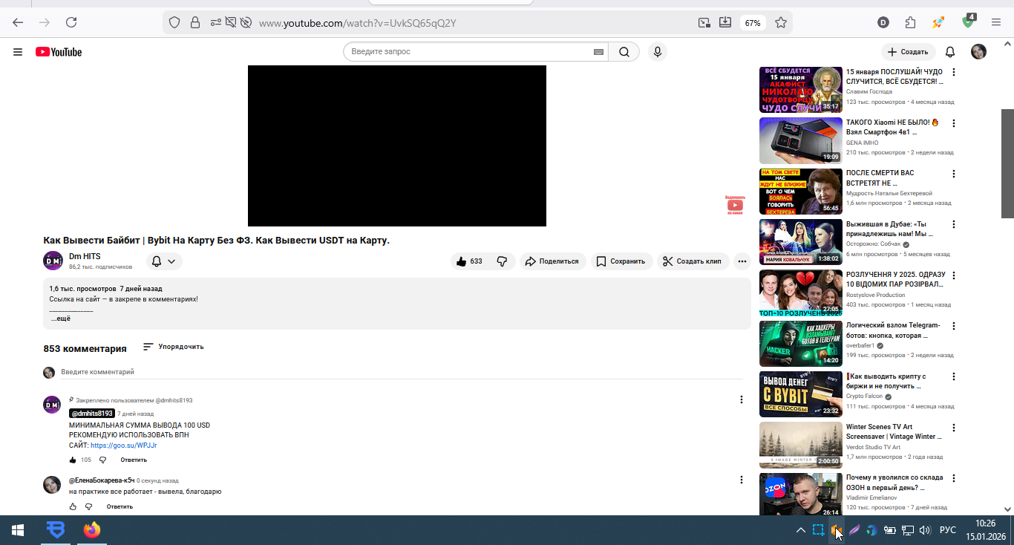Open the 'ВЫВОД ДЕНЕГ С BYBIT' thumbnail
Image resolution: width=1014 pixels, height=545 pixels.
(801, 394)
